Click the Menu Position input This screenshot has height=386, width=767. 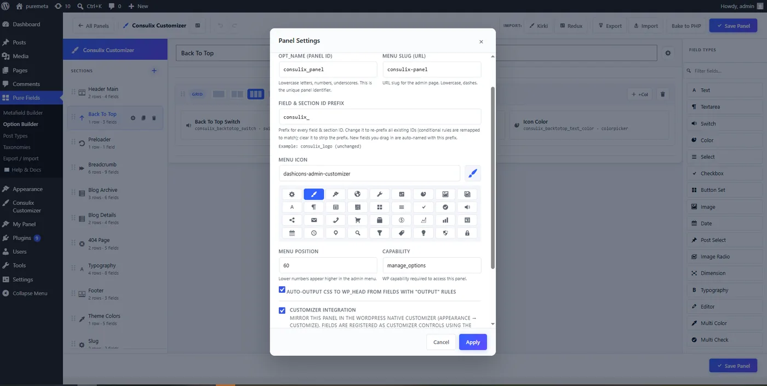[x=328, y=265]
